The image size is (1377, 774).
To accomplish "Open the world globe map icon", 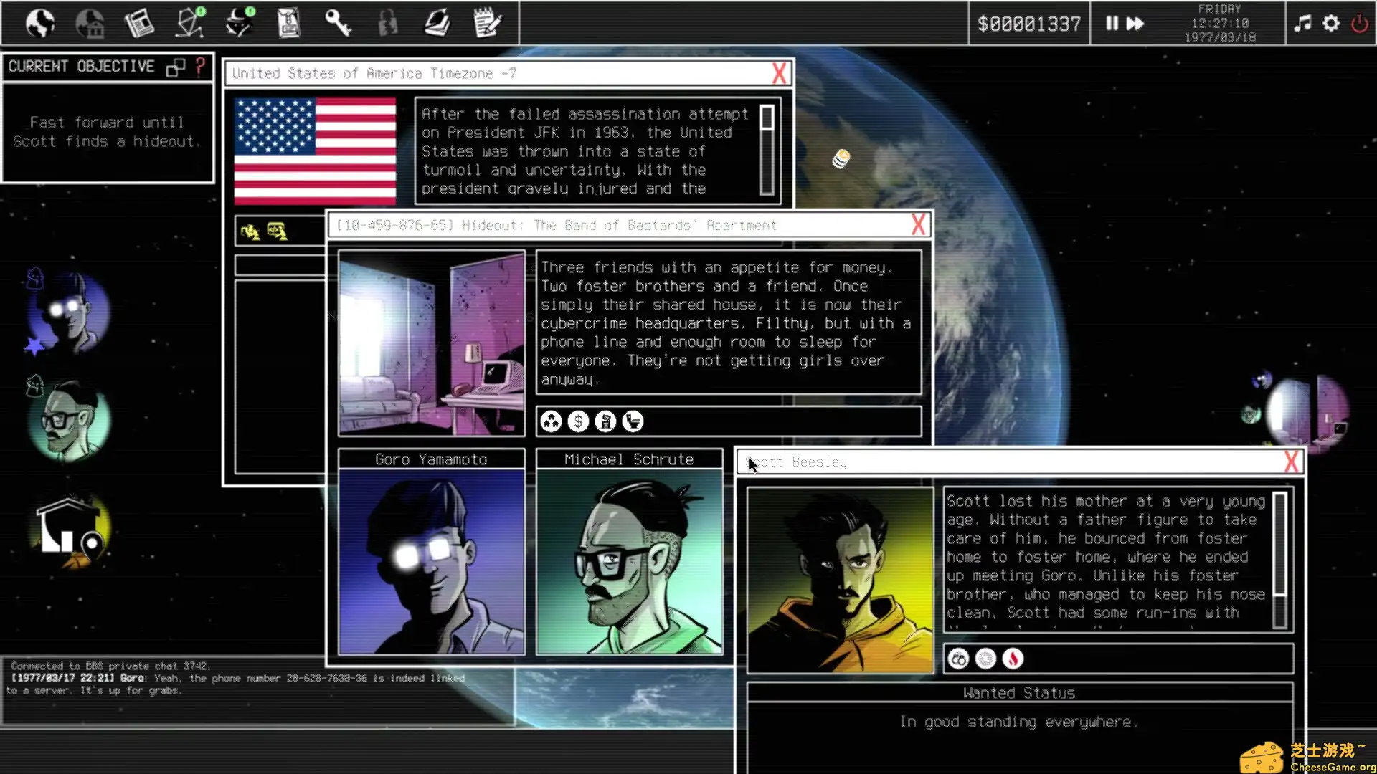I will pyautogui.click(x=40, y=24).
